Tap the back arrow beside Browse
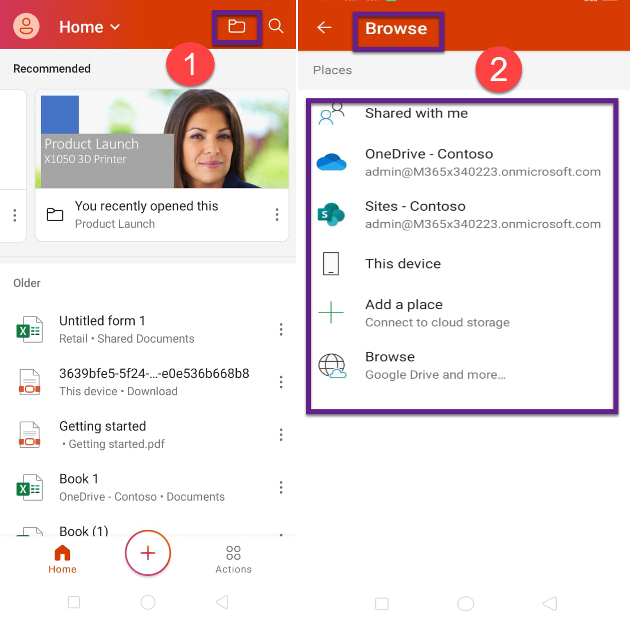This screenshot has width=630, height=622. pos(325,27)
